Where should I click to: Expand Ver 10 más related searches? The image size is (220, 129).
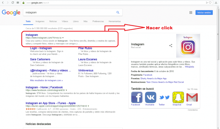point(192,89)
